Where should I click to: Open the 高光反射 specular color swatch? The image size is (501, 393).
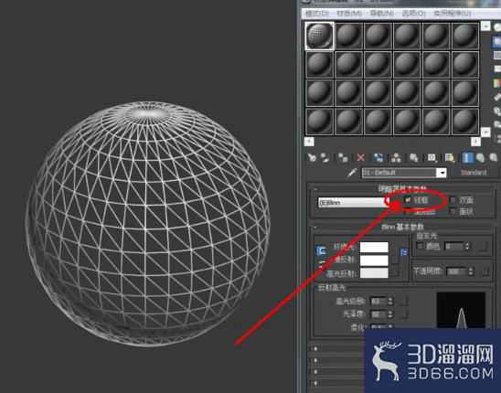374,273
